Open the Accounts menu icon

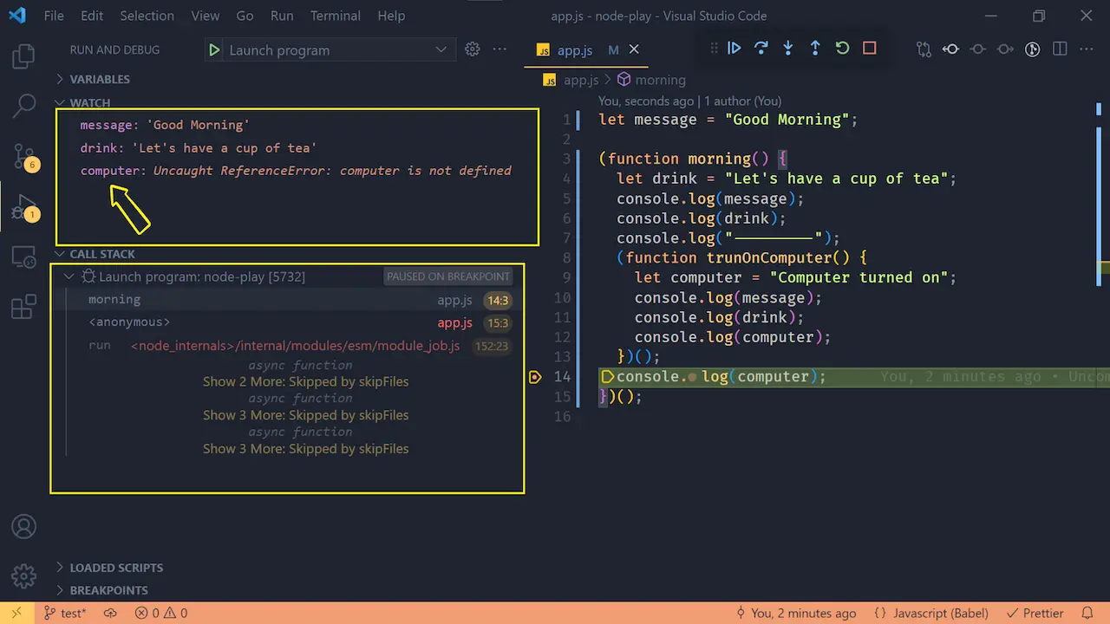click(x=24, y=526)
